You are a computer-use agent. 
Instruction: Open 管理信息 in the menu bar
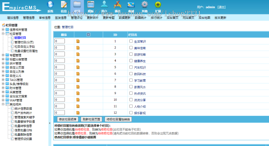click(x=29, y=18)
